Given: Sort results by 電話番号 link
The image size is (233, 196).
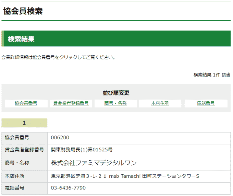Looking at the screenshot, I should click(206, 103).
